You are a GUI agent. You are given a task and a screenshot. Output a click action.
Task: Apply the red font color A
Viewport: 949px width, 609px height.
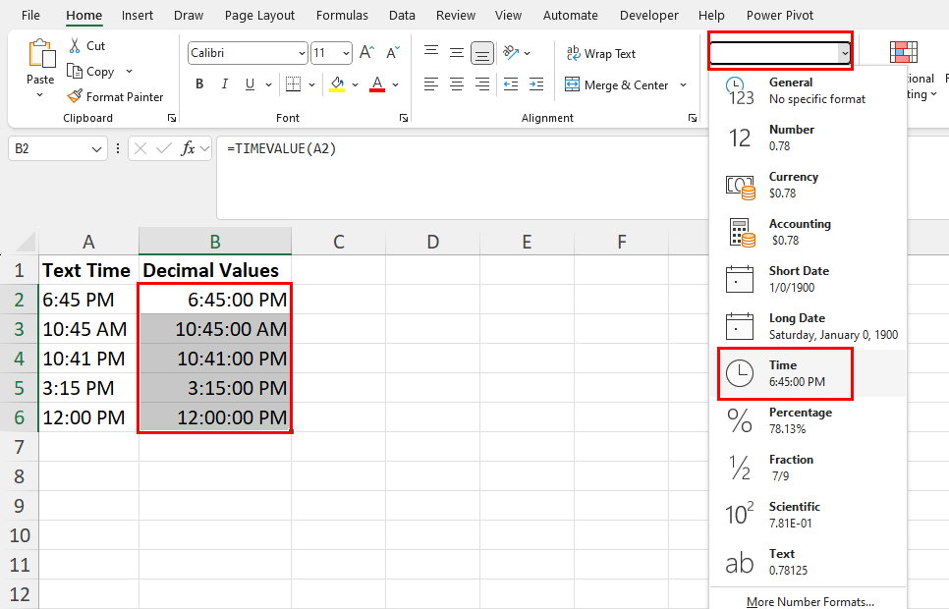tap(377, 84)
